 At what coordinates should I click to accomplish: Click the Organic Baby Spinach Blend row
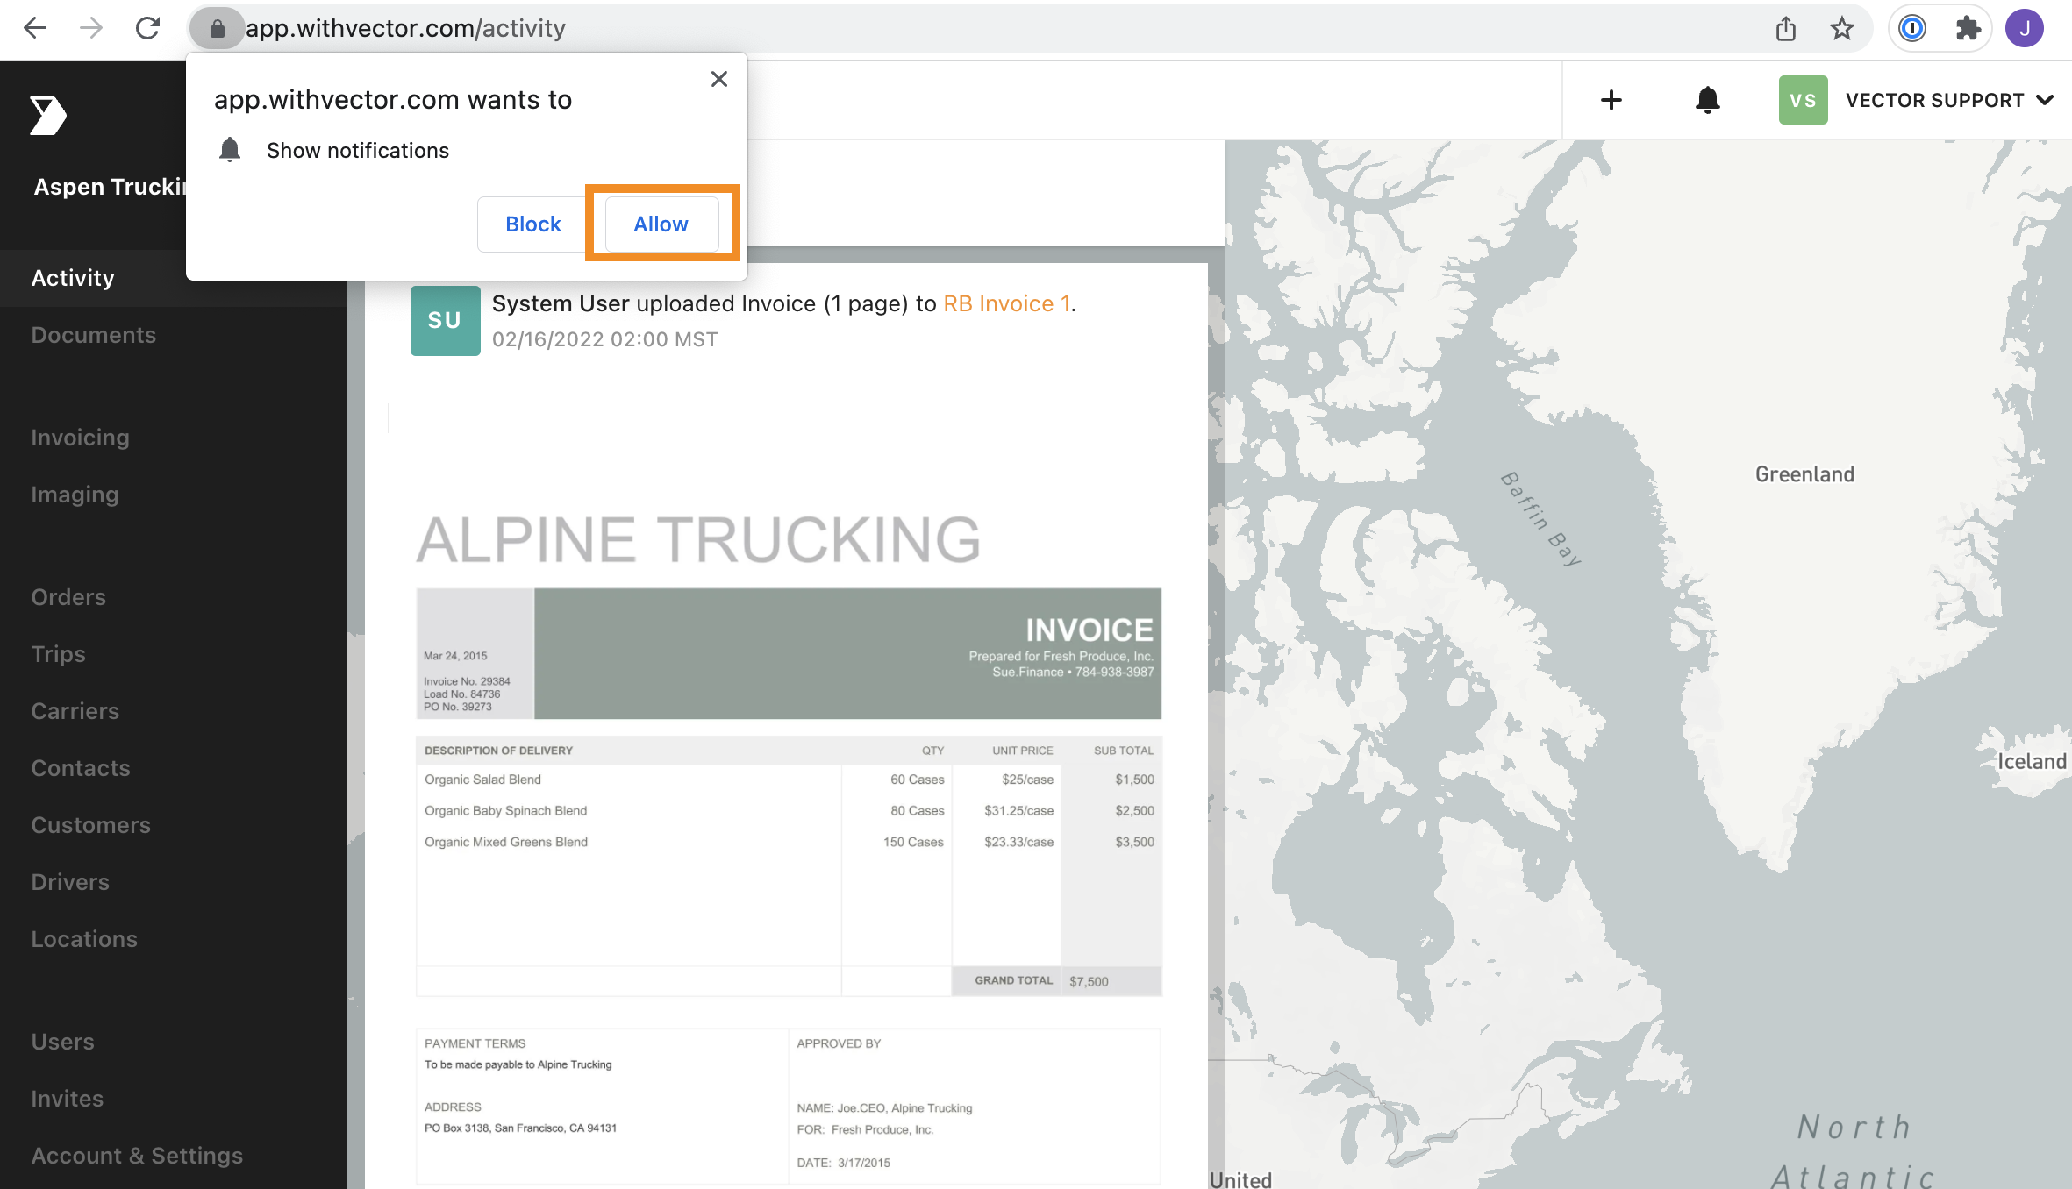coord(789,811)
